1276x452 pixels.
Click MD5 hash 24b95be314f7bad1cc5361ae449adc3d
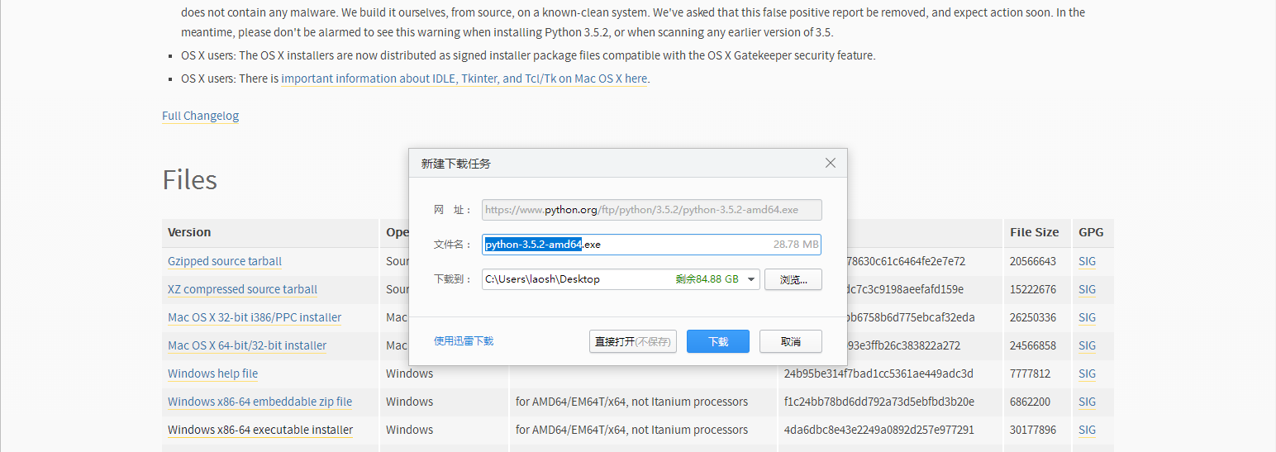point(878,373)
